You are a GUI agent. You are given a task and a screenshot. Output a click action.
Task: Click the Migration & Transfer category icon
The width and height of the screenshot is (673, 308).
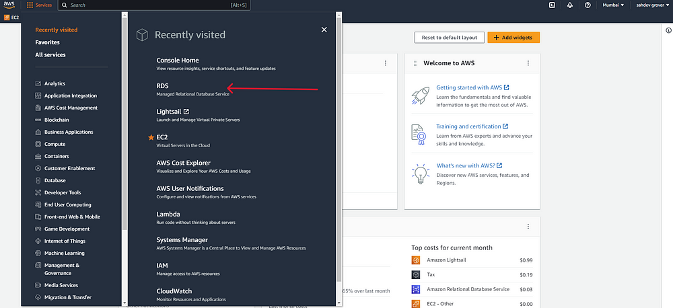[38, 297]
